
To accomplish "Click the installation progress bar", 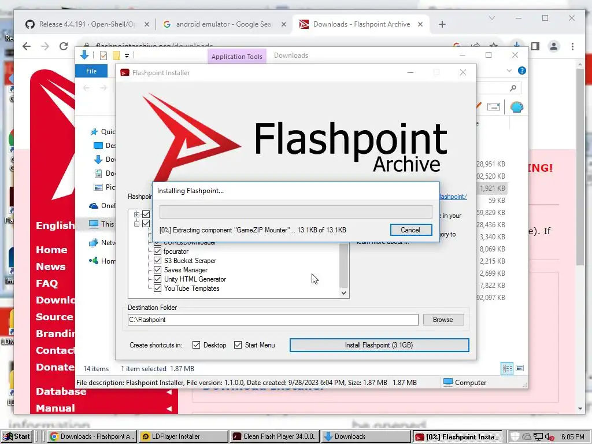I will [295, 212].
